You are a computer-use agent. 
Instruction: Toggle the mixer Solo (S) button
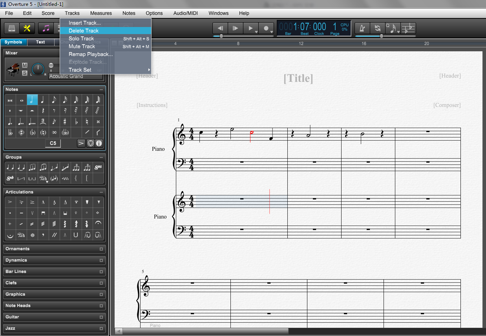tap(25, 73)
